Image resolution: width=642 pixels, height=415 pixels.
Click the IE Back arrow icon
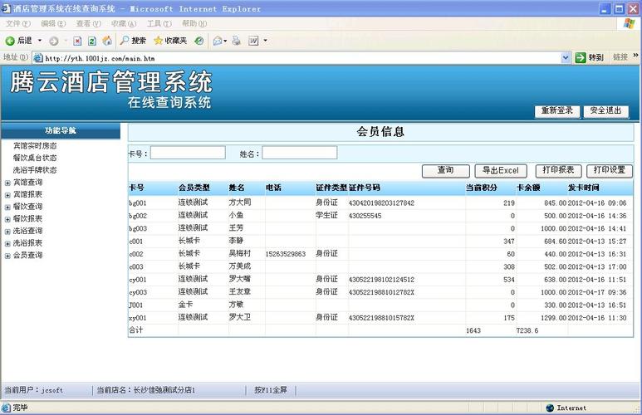coord(10,41)
